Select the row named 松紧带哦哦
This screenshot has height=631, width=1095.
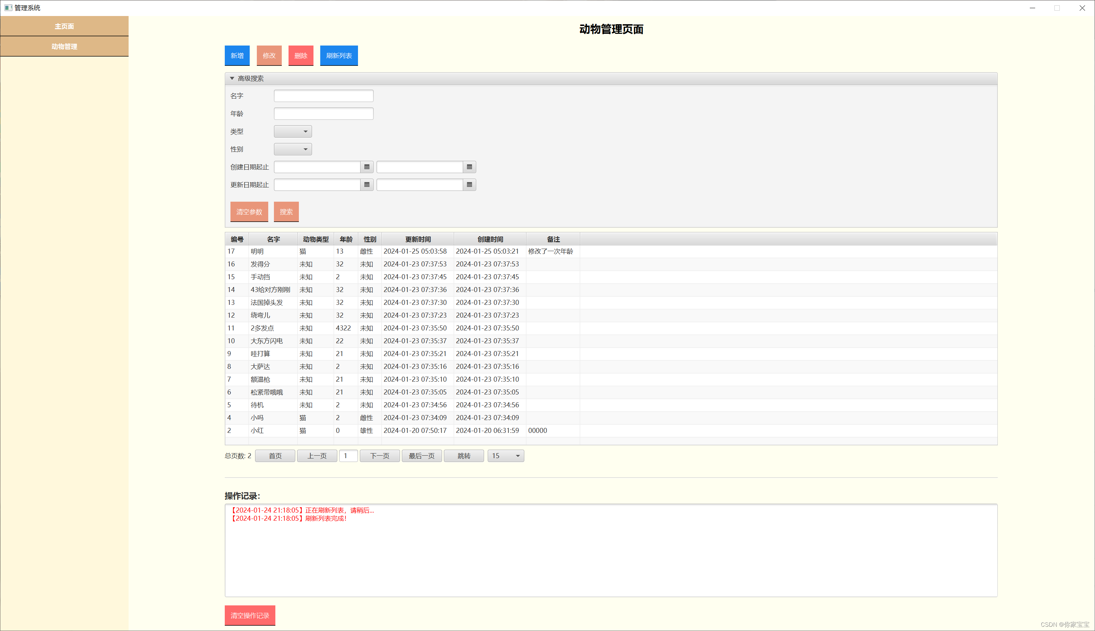click(611, 392)
